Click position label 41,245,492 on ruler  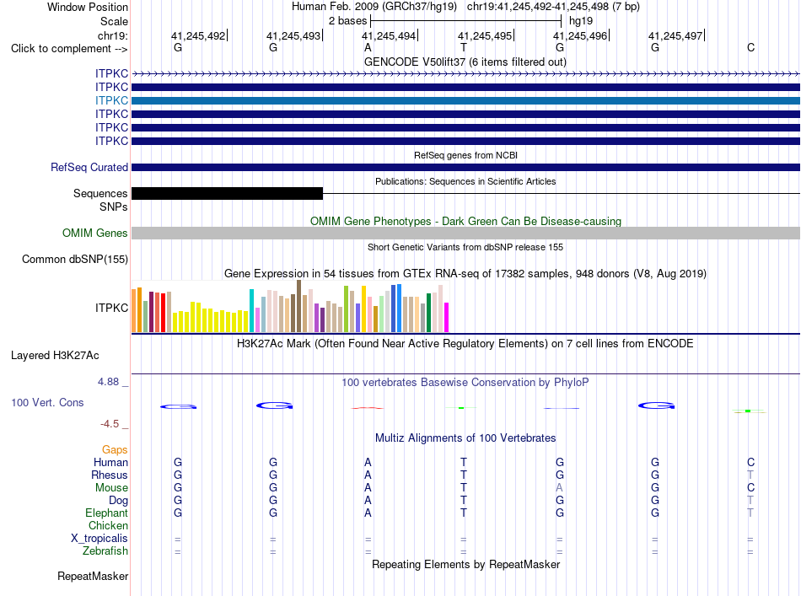pos(198,35)
